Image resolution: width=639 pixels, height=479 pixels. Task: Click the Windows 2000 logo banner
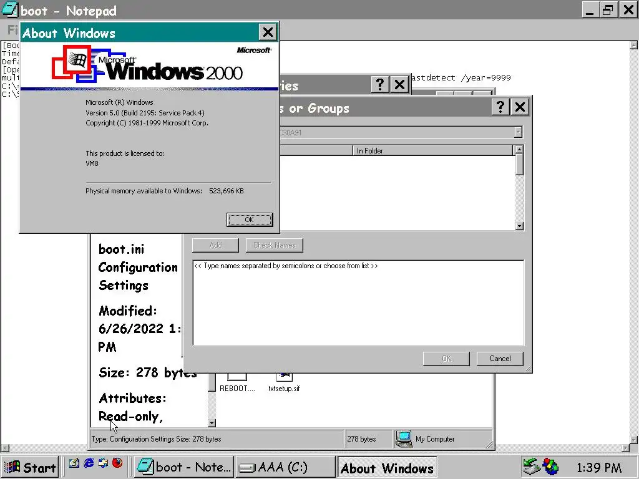point(149,65)
